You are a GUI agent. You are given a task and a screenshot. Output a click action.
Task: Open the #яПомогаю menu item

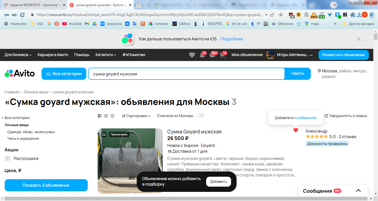(x=134, y=55)
